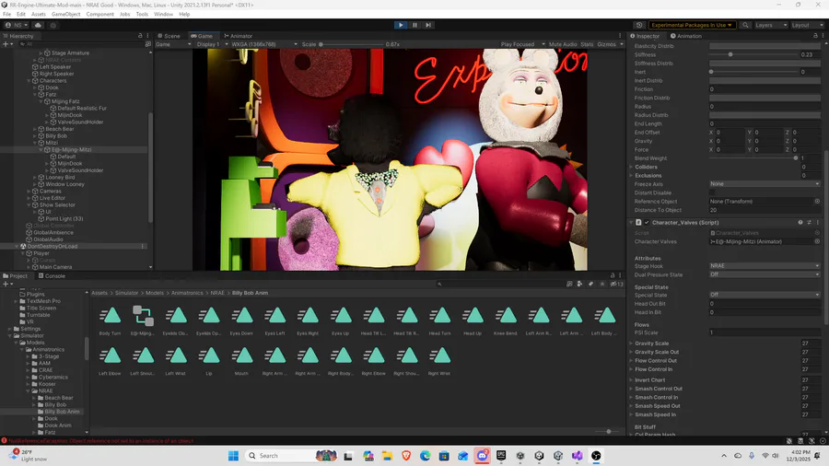Toggle the Stats overlay
Image resolution: width=829 pixels, height=466 pixels.
[x=587, y=44]
